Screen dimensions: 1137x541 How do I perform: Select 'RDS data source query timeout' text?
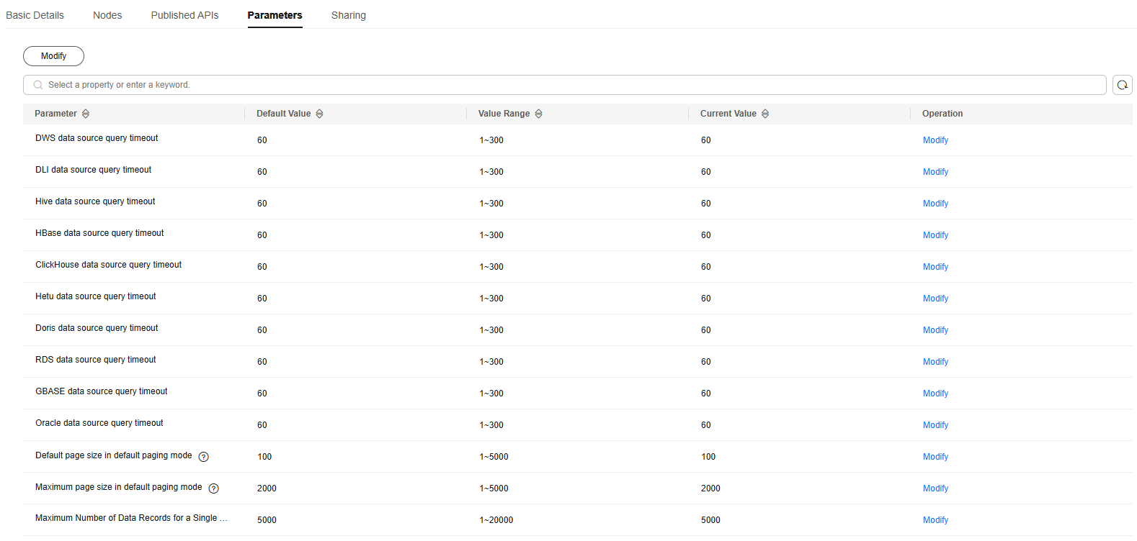coord(96,360)
